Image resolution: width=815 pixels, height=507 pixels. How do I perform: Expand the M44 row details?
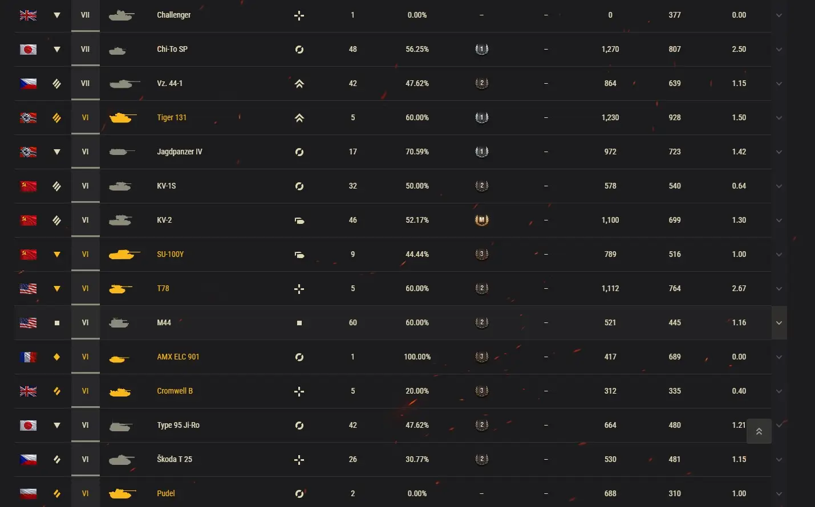pyautogui.click(x=779, y=323)
